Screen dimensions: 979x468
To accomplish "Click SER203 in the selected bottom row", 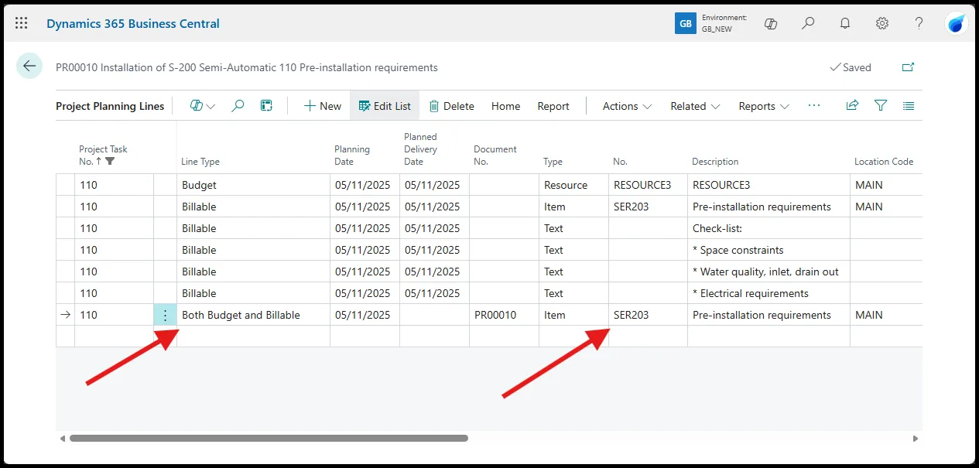I will pos(649,315).
